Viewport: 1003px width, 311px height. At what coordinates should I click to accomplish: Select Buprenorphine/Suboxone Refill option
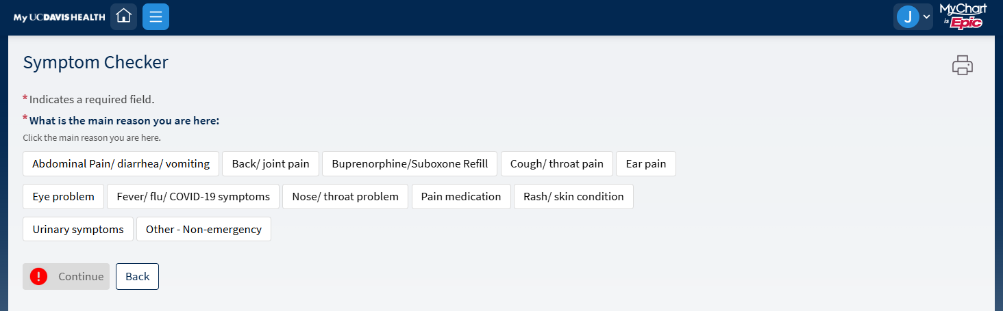410,164
